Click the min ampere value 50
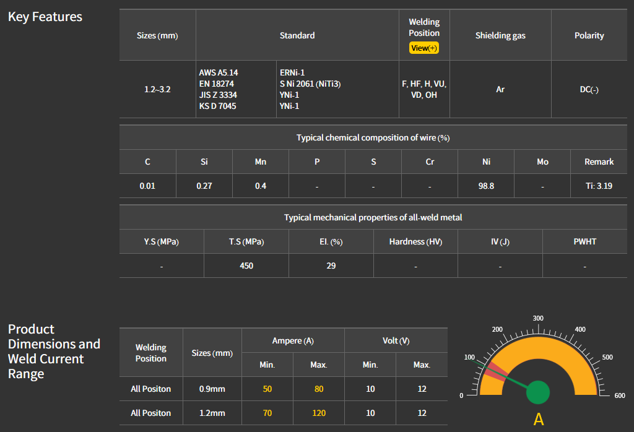The image size is (634, 432). coord(267,389)
